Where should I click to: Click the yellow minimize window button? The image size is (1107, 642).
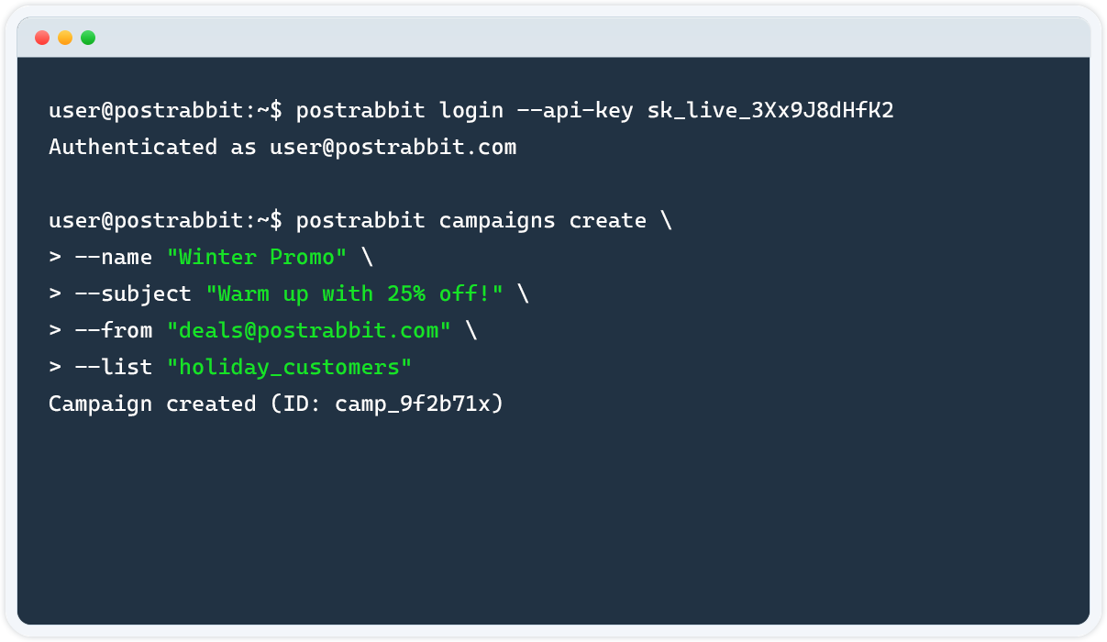(x=65, y=38)
